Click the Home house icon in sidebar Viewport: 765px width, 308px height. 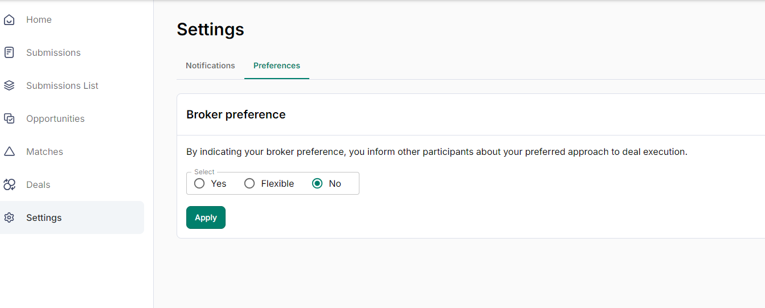[9, 20]
